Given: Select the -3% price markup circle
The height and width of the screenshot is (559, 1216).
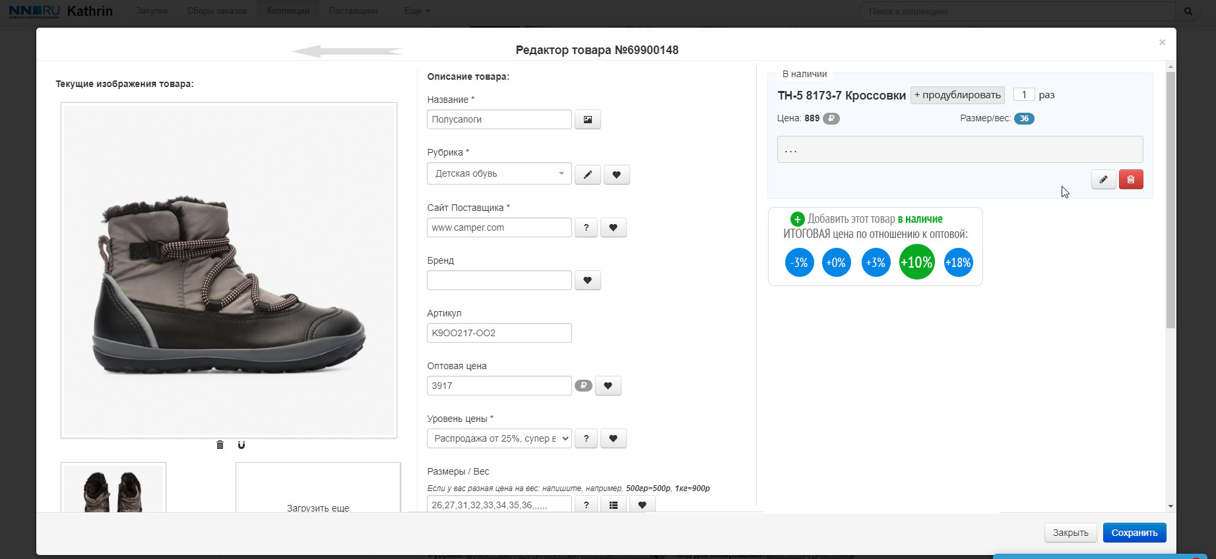Looking at the screenshot, I should [x=799, y=262].
